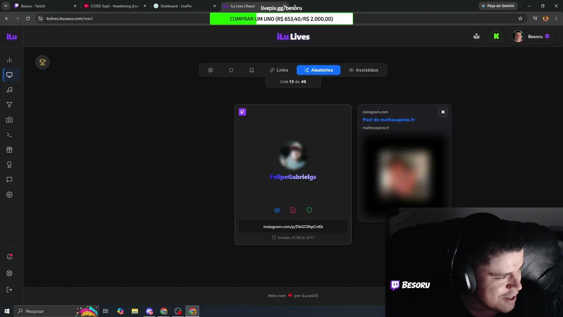Bookmark this page with the star icon
Viewport: 563px width, 317px height.
(x=520, y=18)
